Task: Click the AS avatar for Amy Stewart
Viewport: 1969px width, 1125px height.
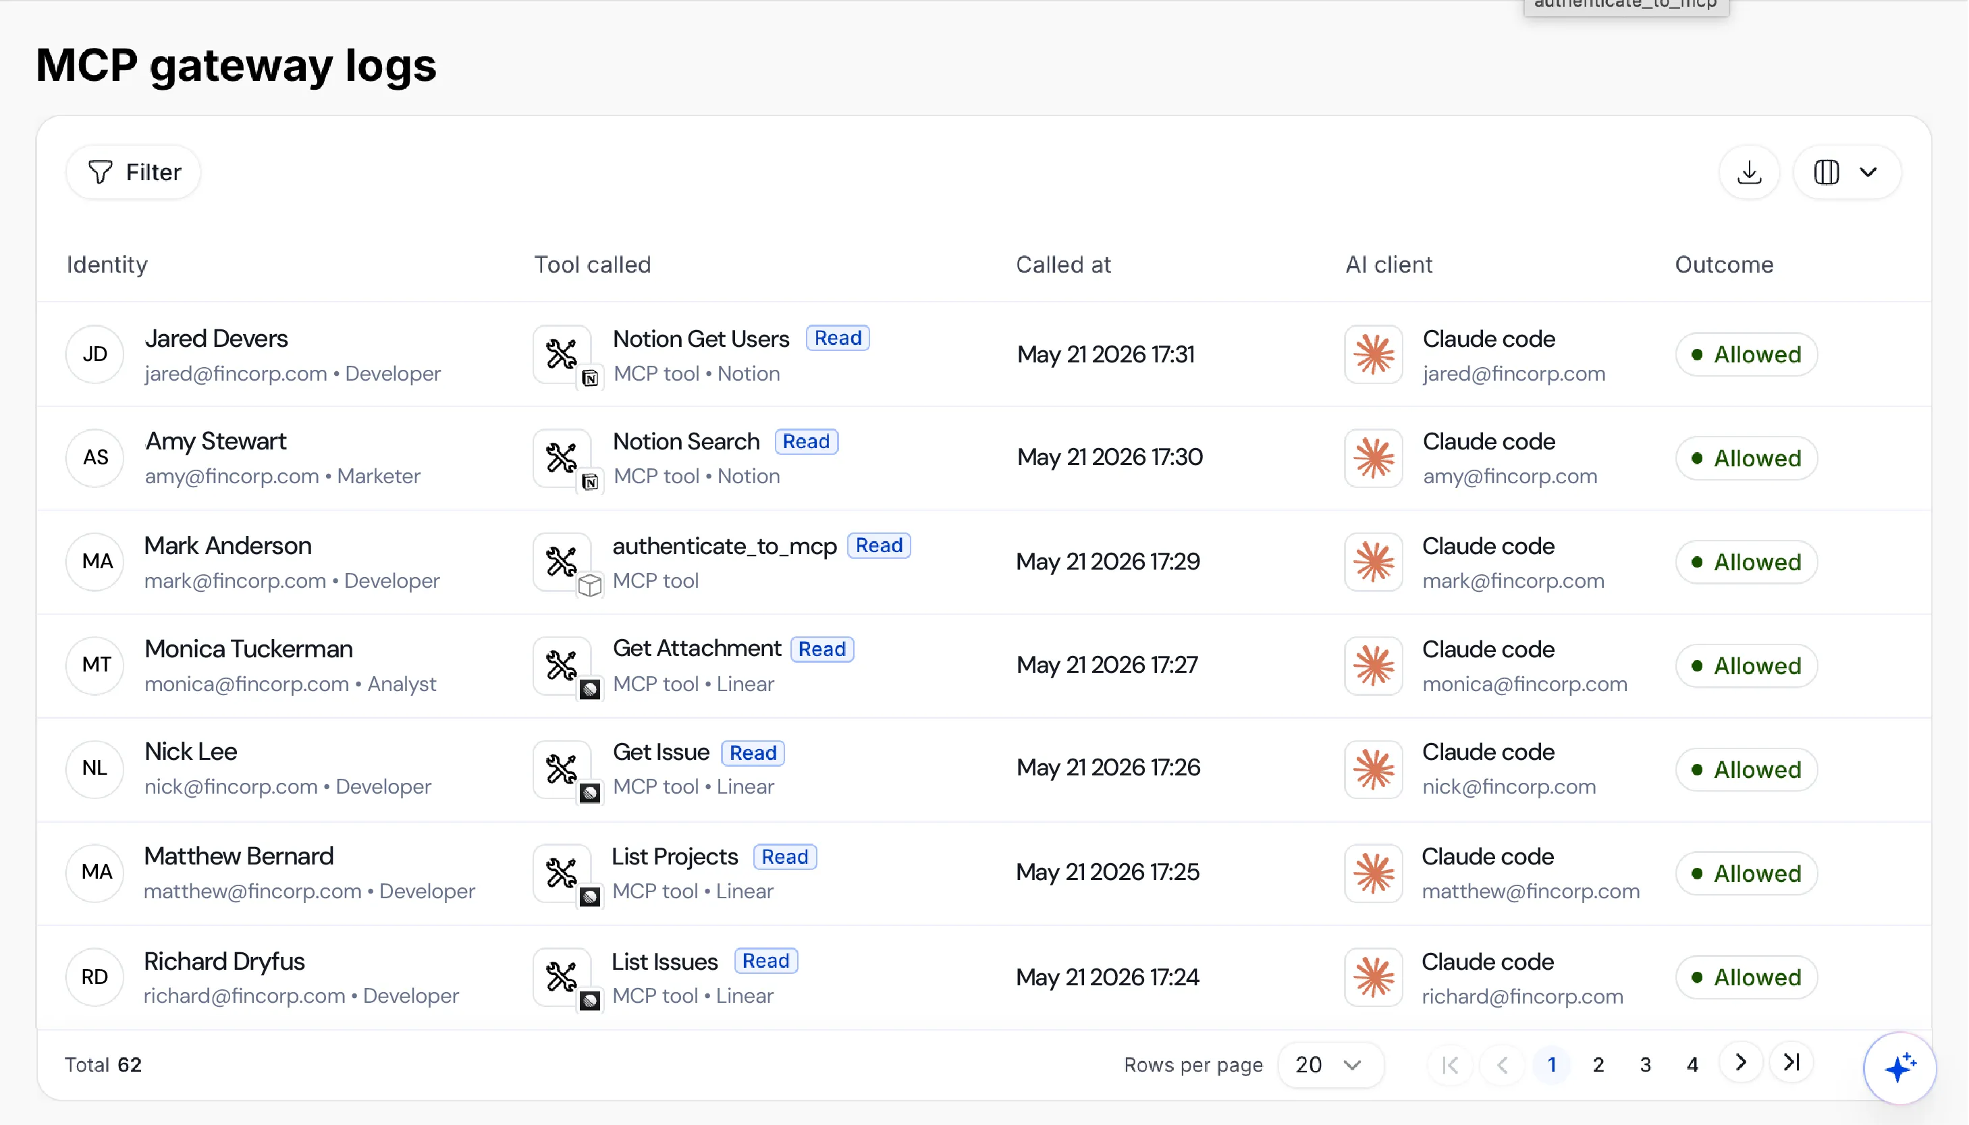Action: 95,458
